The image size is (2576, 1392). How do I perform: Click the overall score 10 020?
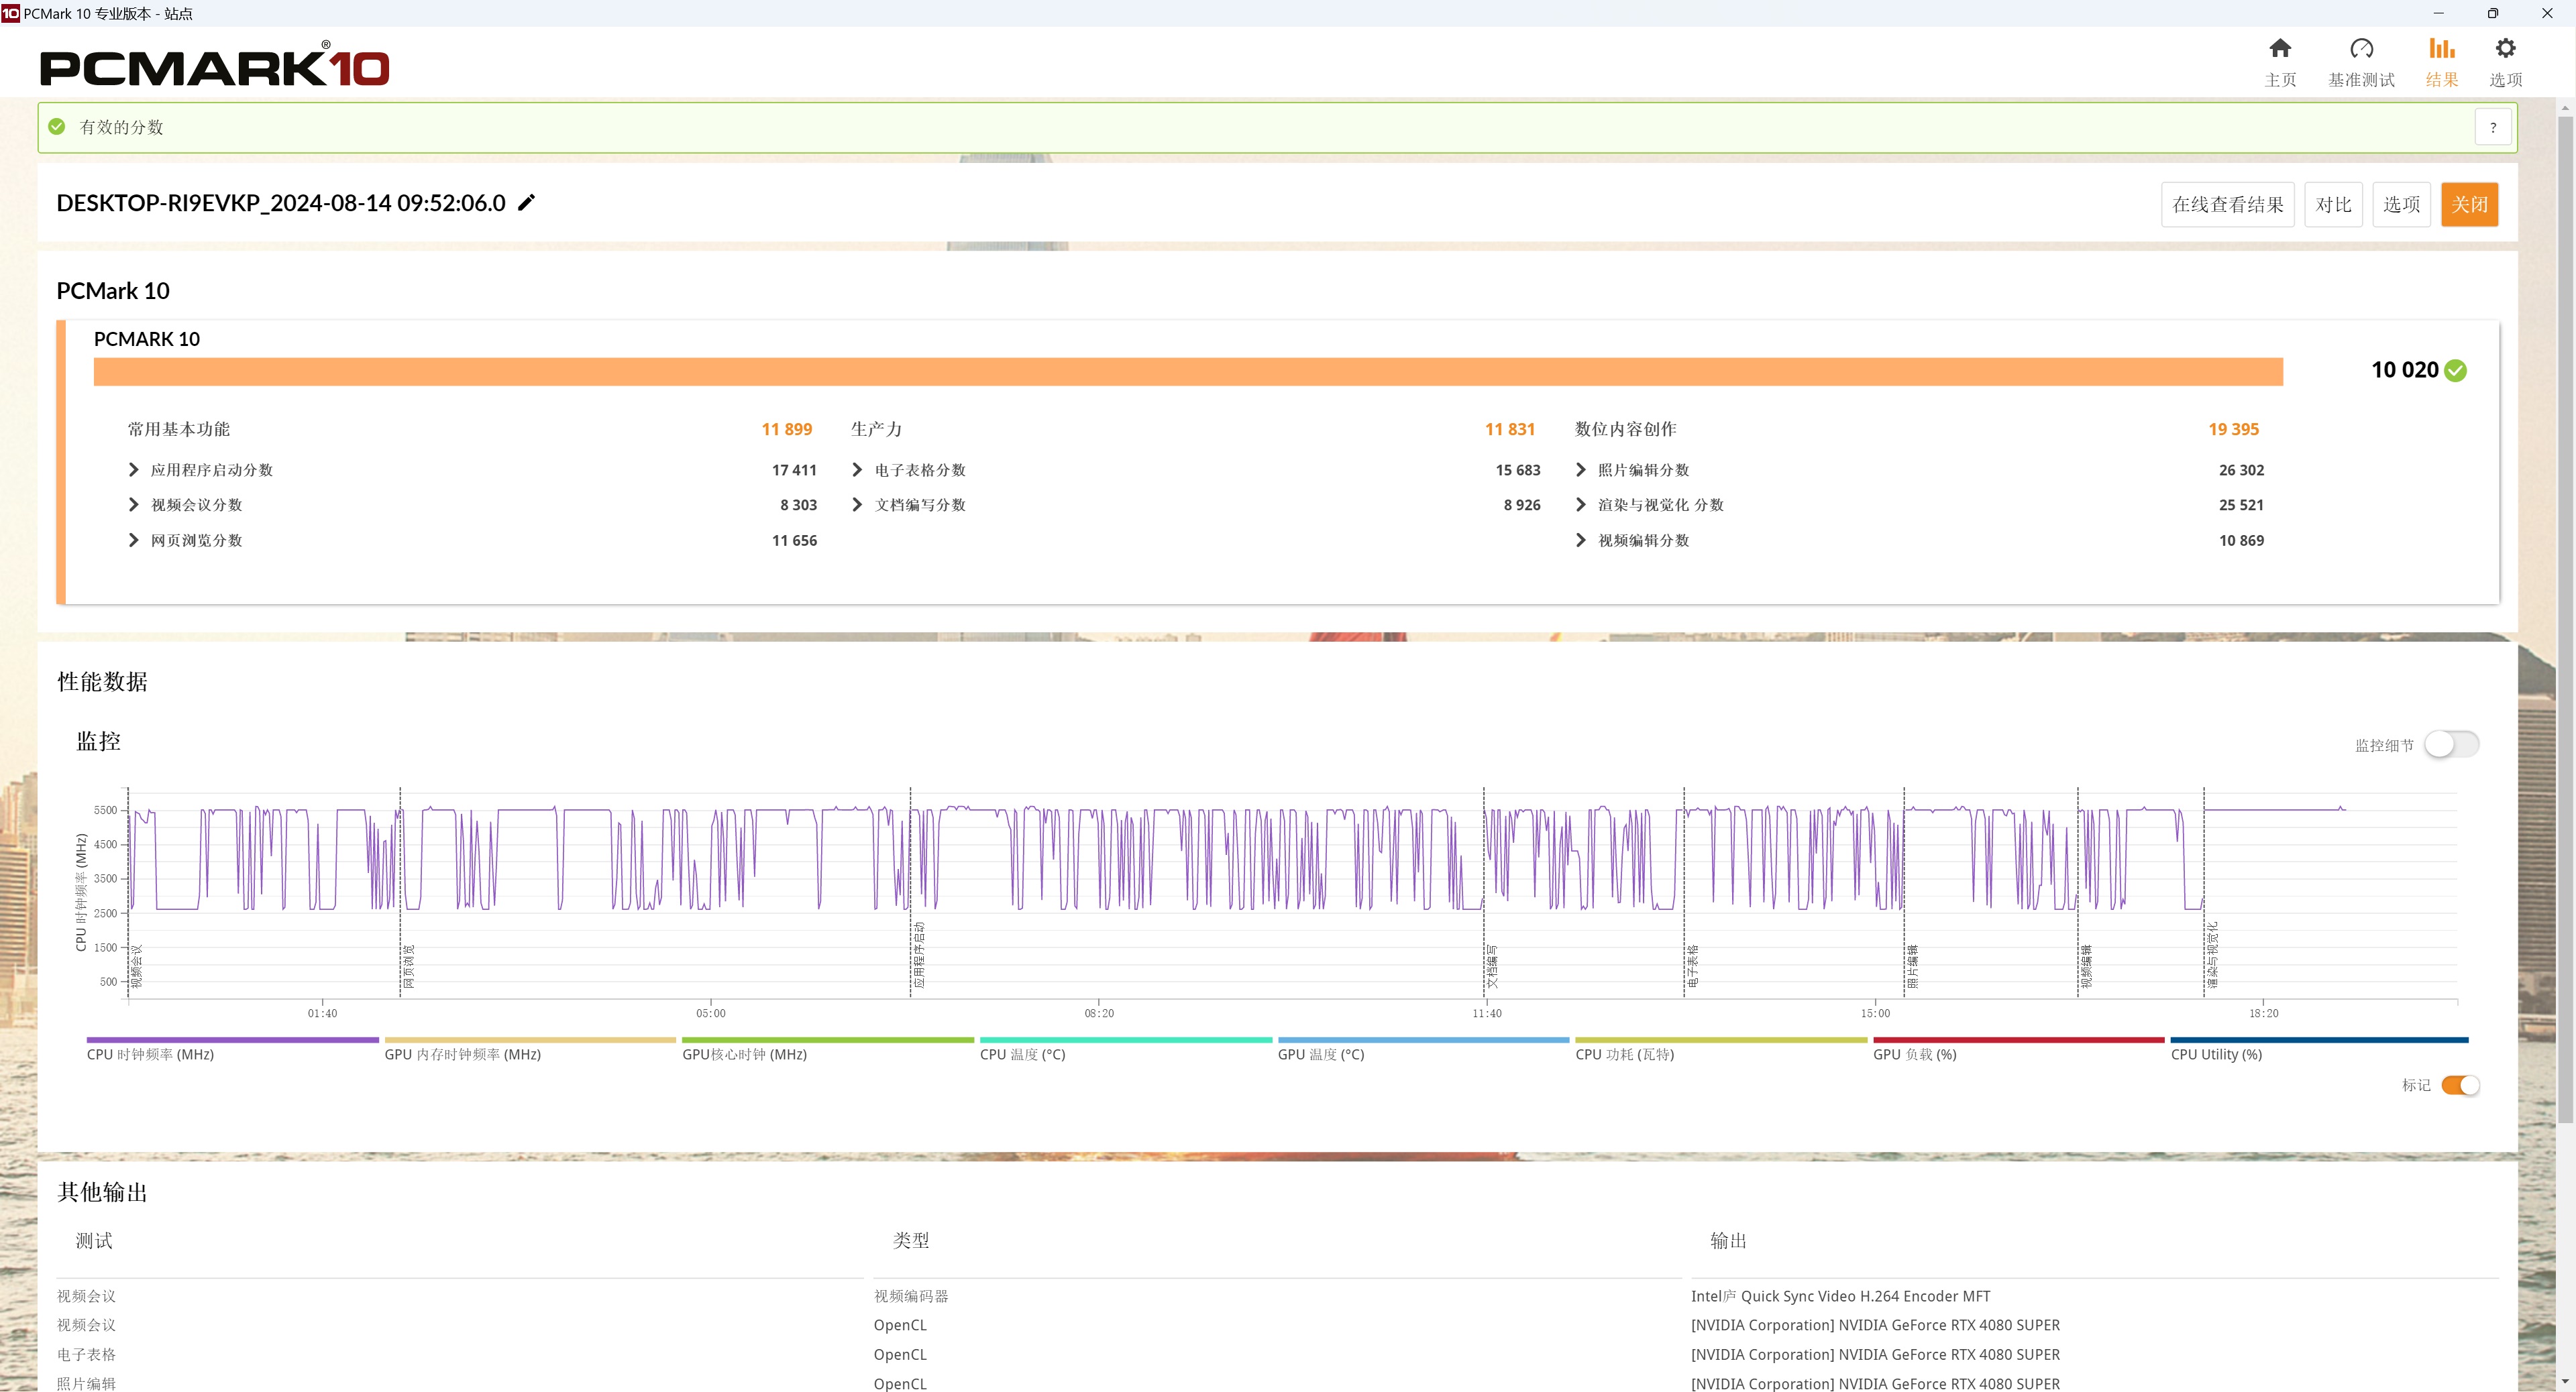coord(2404,369)
